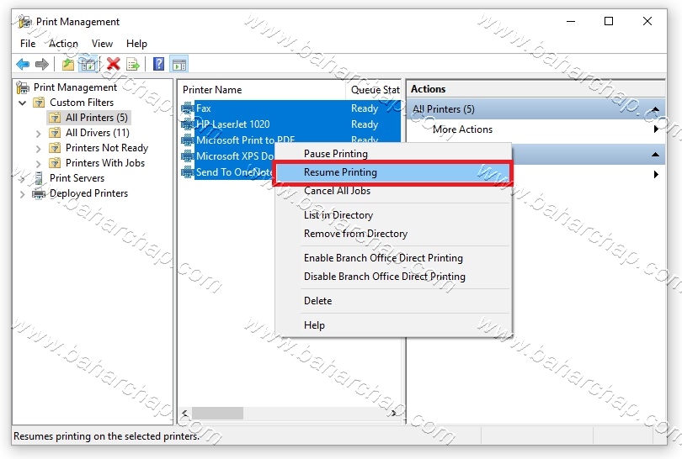Click the Microsoft Print to PDF printer icon
This screenshot has height=459, width=682.
[x=188, y=140]
